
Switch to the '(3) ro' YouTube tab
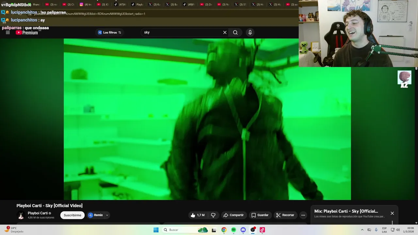tap(51, 5)
